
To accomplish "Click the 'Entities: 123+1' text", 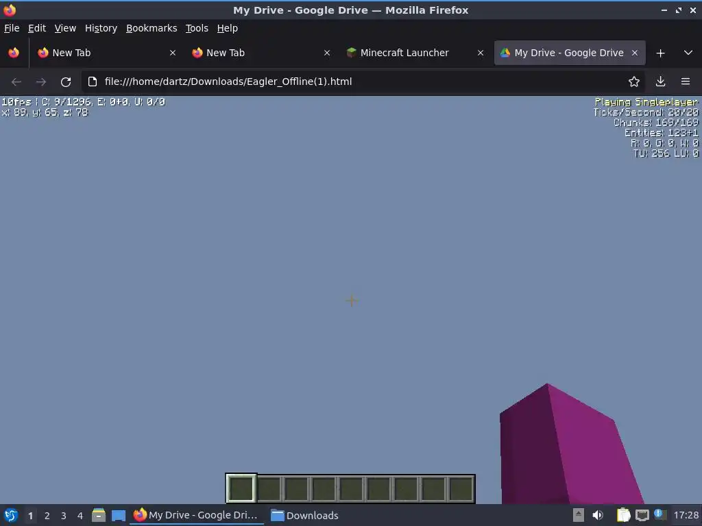I will (x=662, y=133).
